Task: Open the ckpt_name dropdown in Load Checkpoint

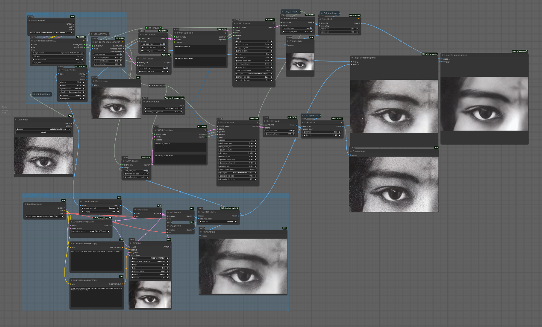Action: click(x=45, y=216)
